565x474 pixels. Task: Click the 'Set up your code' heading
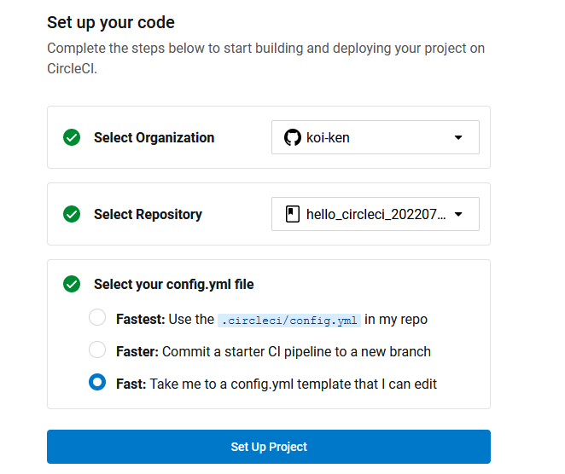(x=111, y=23)
